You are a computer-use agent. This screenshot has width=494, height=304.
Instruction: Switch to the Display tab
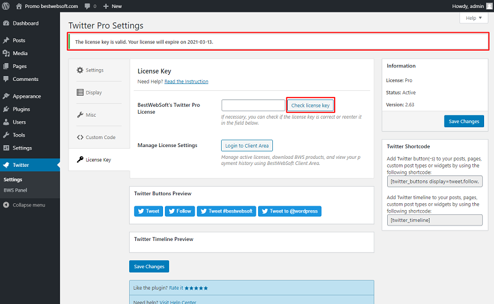click(x=94, y=93)
